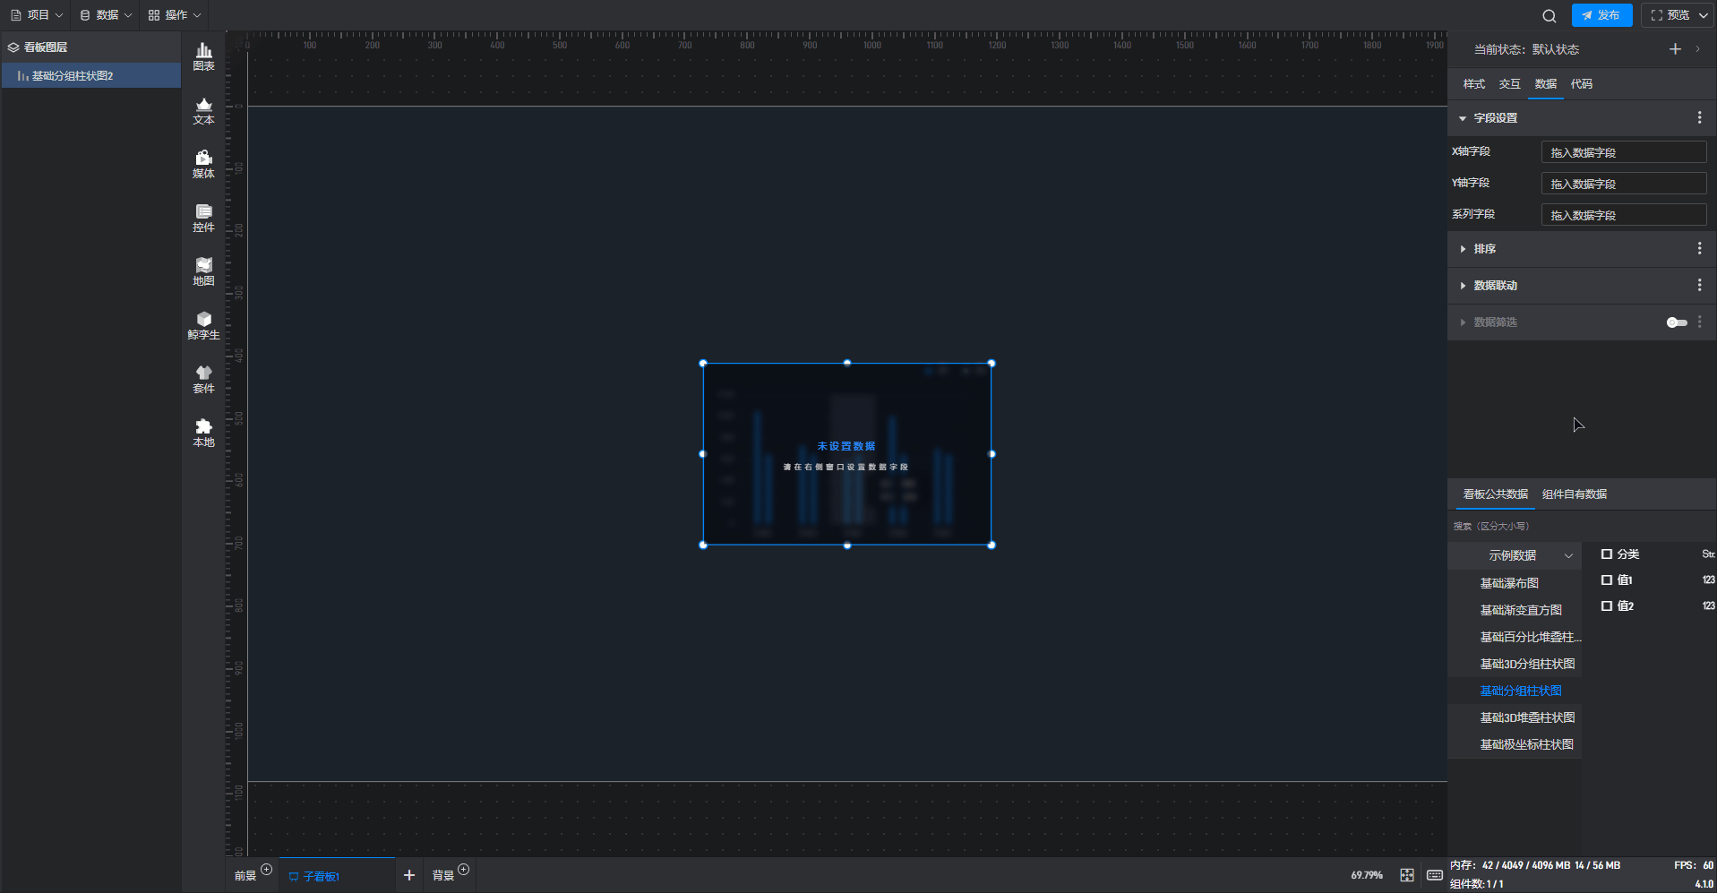Add background layer via 背景 plus icon
This screenshot has height=893, width=1717.
[464, 869]
